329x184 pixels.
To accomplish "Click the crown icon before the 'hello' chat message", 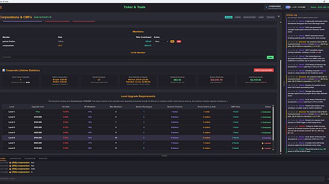I will tap(10, 169).
